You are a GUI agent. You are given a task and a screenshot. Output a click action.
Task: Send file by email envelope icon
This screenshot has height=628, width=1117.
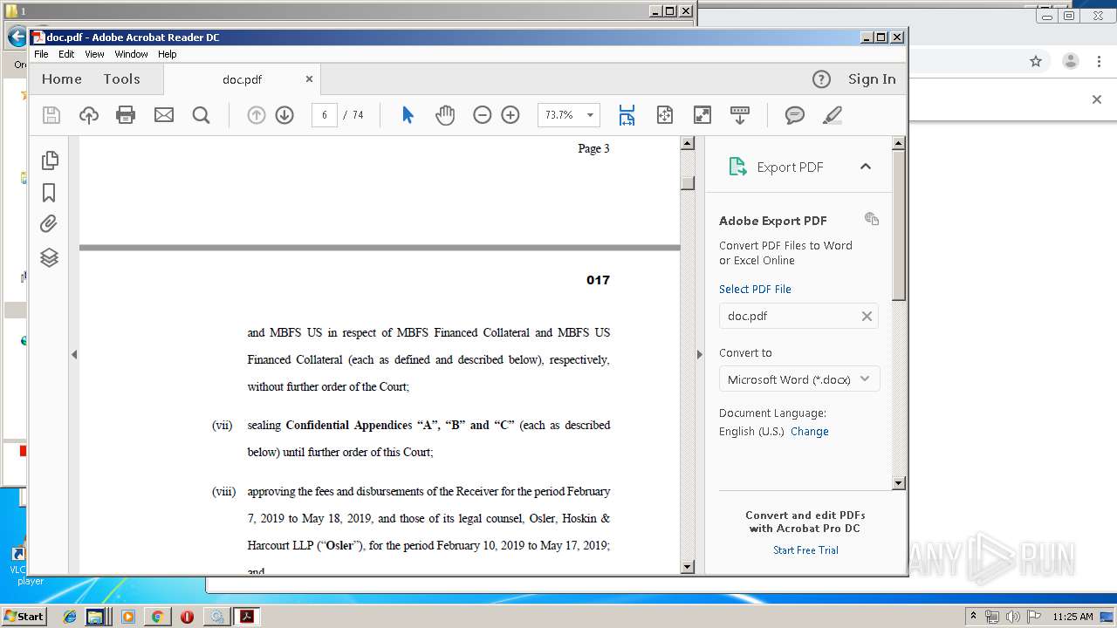coord(164,115)
